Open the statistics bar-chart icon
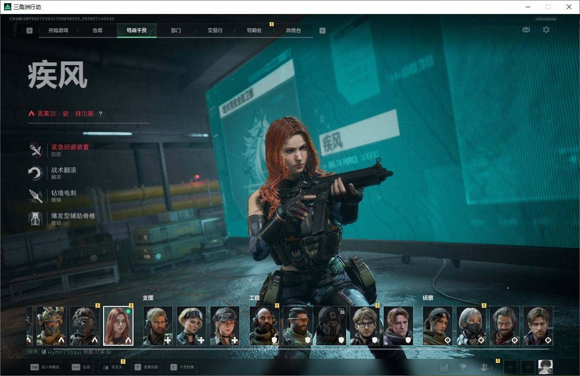580x376 pixels. pyautogui.click(x=444, y=367)
